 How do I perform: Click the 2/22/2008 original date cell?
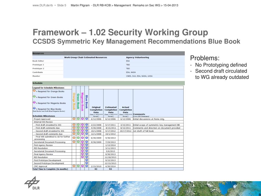tap(96, 125)
